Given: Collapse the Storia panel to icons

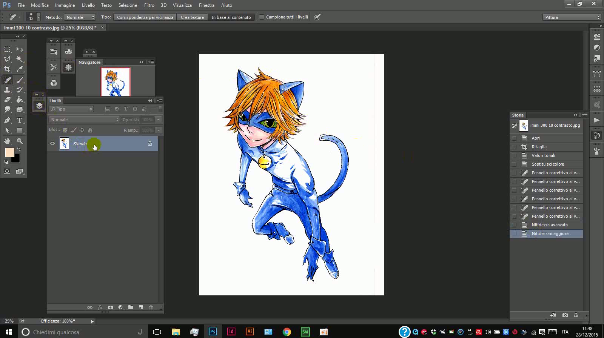Looking at the screenshot, I should point(575,115).
